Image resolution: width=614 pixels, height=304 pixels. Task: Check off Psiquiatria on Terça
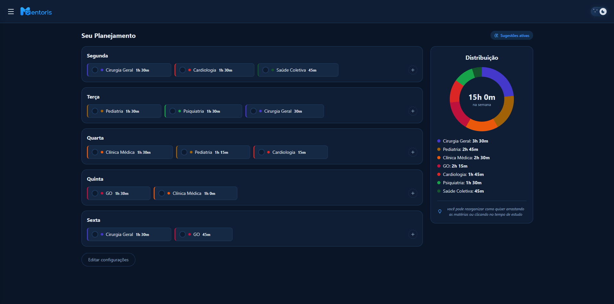click(x=173, y=111)
